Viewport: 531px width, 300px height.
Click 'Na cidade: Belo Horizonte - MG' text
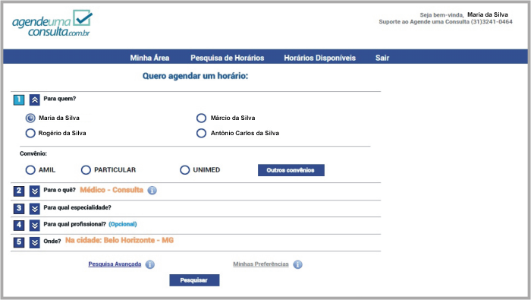[x=119, y=240]
